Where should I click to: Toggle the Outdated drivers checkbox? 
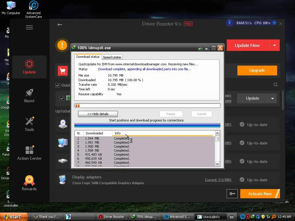pyautogui.click(x=58, y=85)
